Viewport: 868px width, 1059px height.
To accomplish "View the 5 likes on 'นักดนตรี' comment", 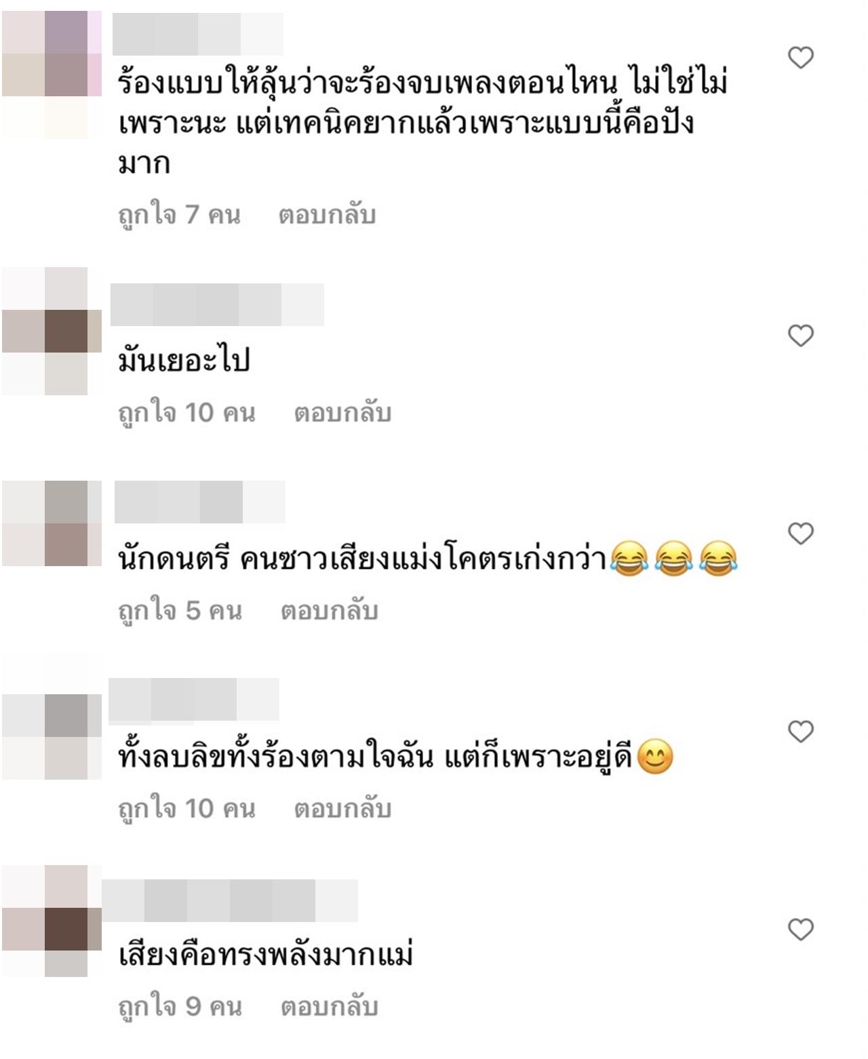I will click(x=180, y=612).
